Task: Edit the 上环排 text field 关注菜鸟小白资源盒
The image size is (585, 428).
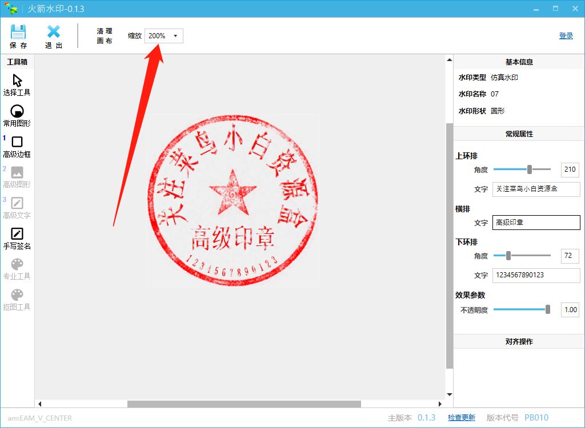Action: (536, 189)
